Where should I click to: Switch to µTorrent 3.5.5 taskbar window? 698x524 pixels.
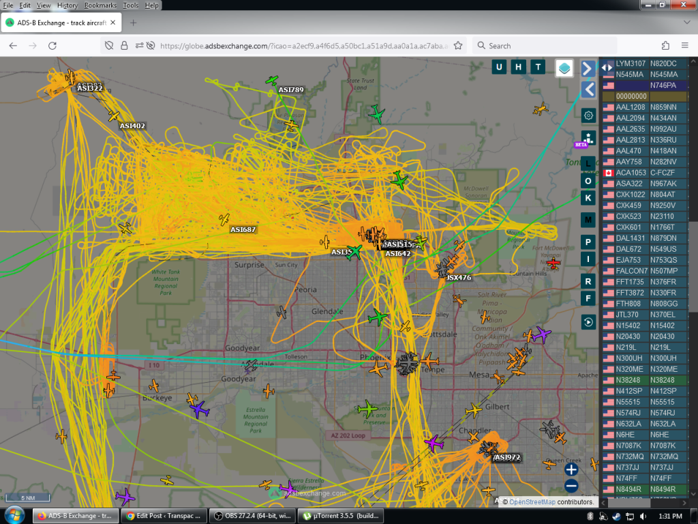tap(340, 516)
